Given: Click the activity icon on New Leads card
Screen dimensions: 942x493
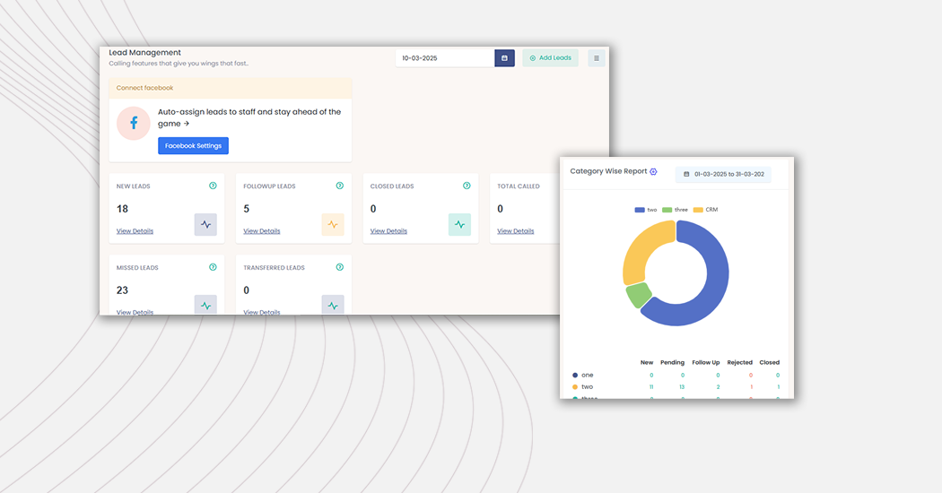Looking at the screenshot, I should pos(205,225).
